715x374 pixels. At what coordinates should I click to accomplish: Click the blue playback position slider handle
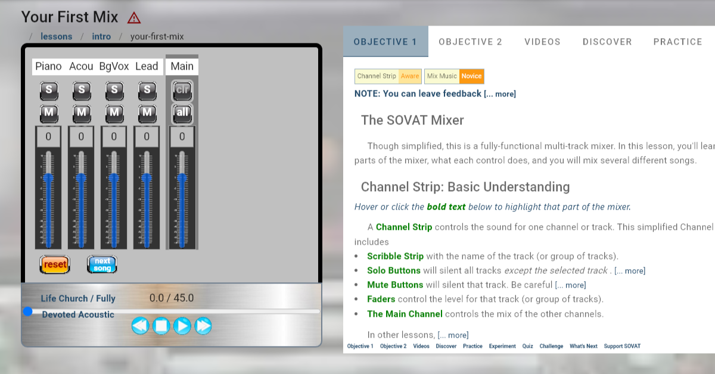(x=27, y=310)
